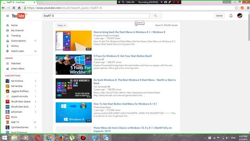
Task: Click the Upload button
Action: click(x=219, y=16)
